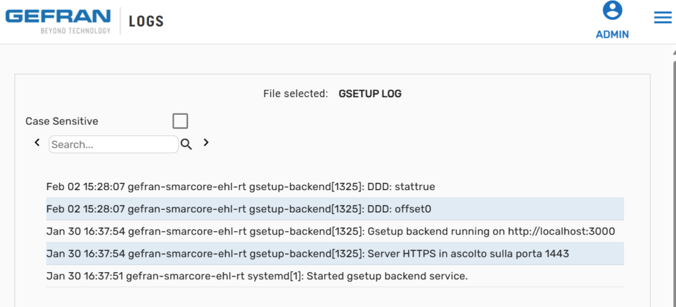Viewport: 676px width, 307px height.
Task: Select the DDD: offset0 log entry
Action: [335, 209]
